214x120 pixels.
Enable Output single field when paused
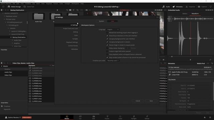coord(107,51)
